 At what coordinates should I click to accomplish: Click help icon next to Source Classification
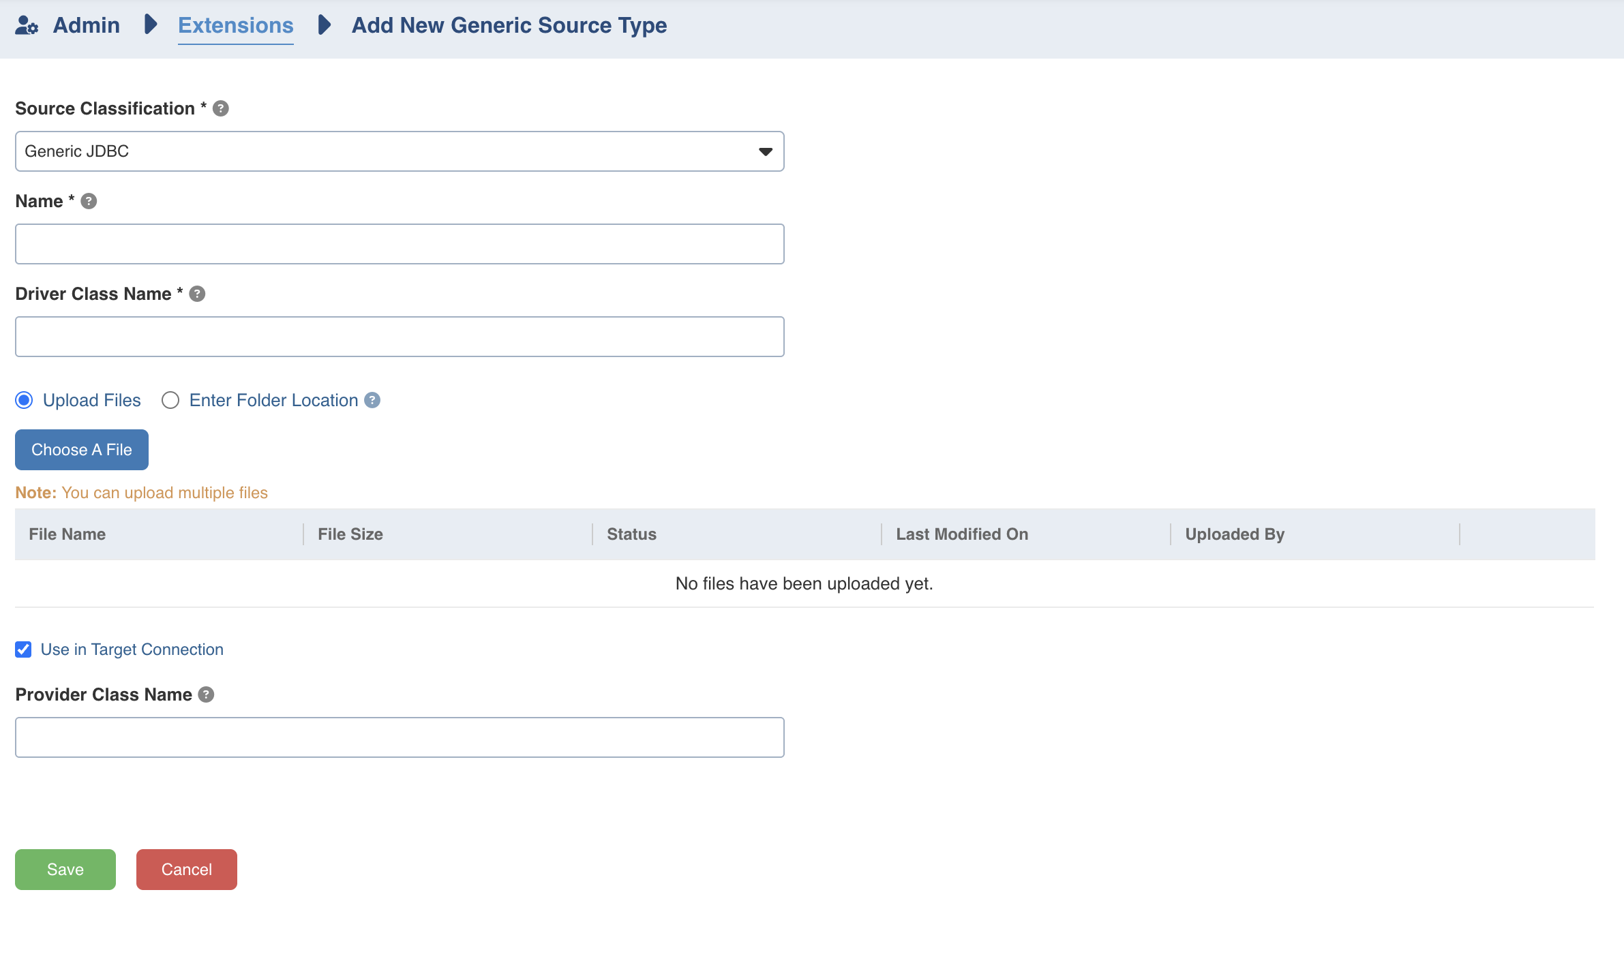click(x=221, y=109)
